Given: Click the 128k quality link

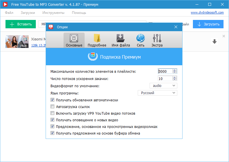Looking at the screenshot, I should click(38, 45).
